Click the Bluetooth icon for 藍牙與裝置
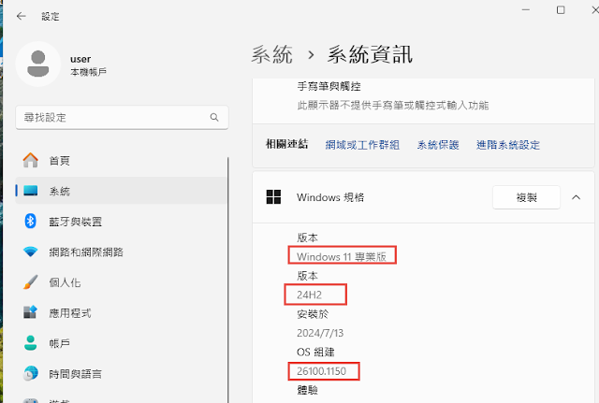The image size is (599, 403). tap(30, 221)
